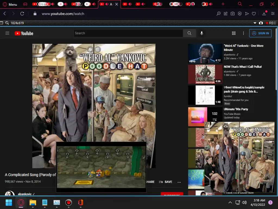
Task: Open 'NOW That's What I Call Polka!' title
Action: click(x=243, y=67)
